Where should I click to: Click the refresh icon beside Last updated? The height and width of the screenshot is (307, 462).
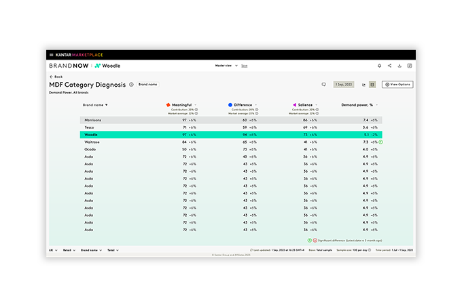tap(251, 250)
